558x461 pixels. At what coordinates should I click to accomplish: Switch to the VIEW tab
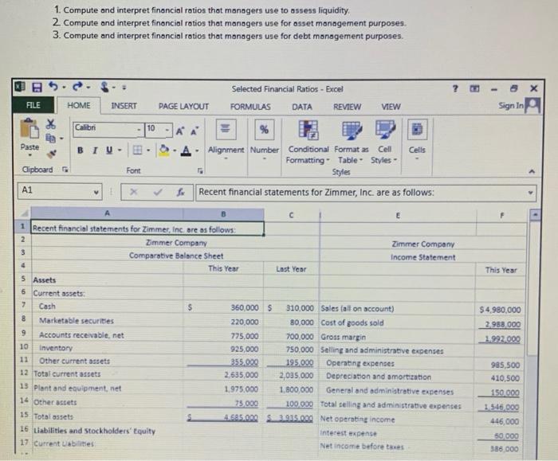coord(391,107)
